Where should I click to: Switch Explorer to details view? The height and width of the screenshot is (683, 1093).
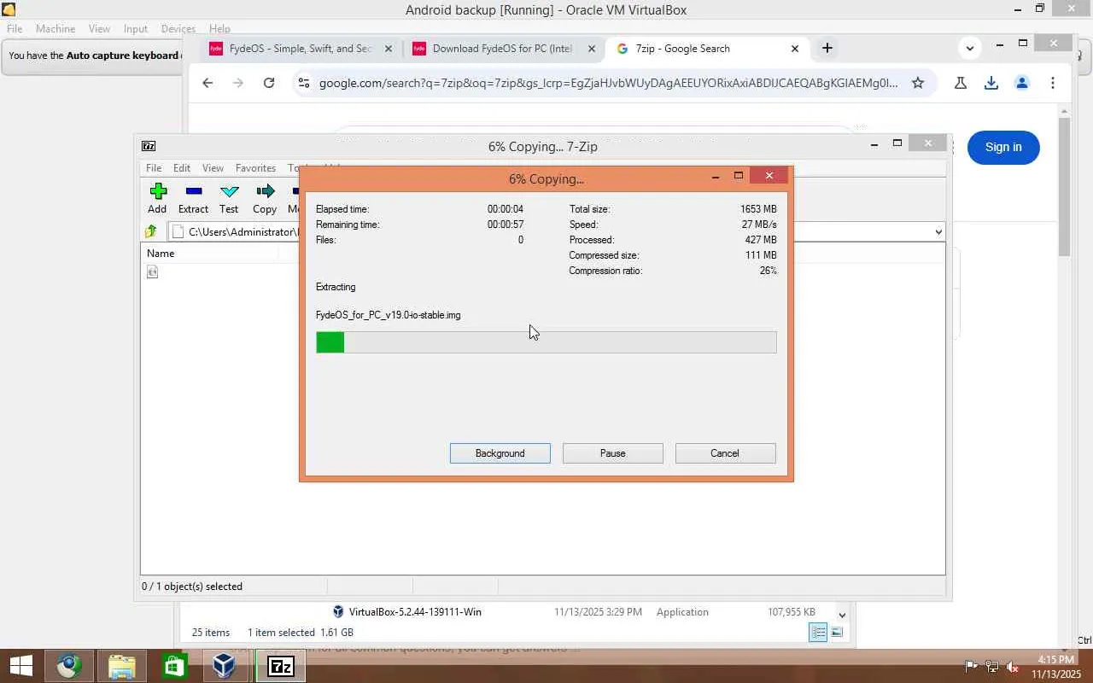coord(818,633)
